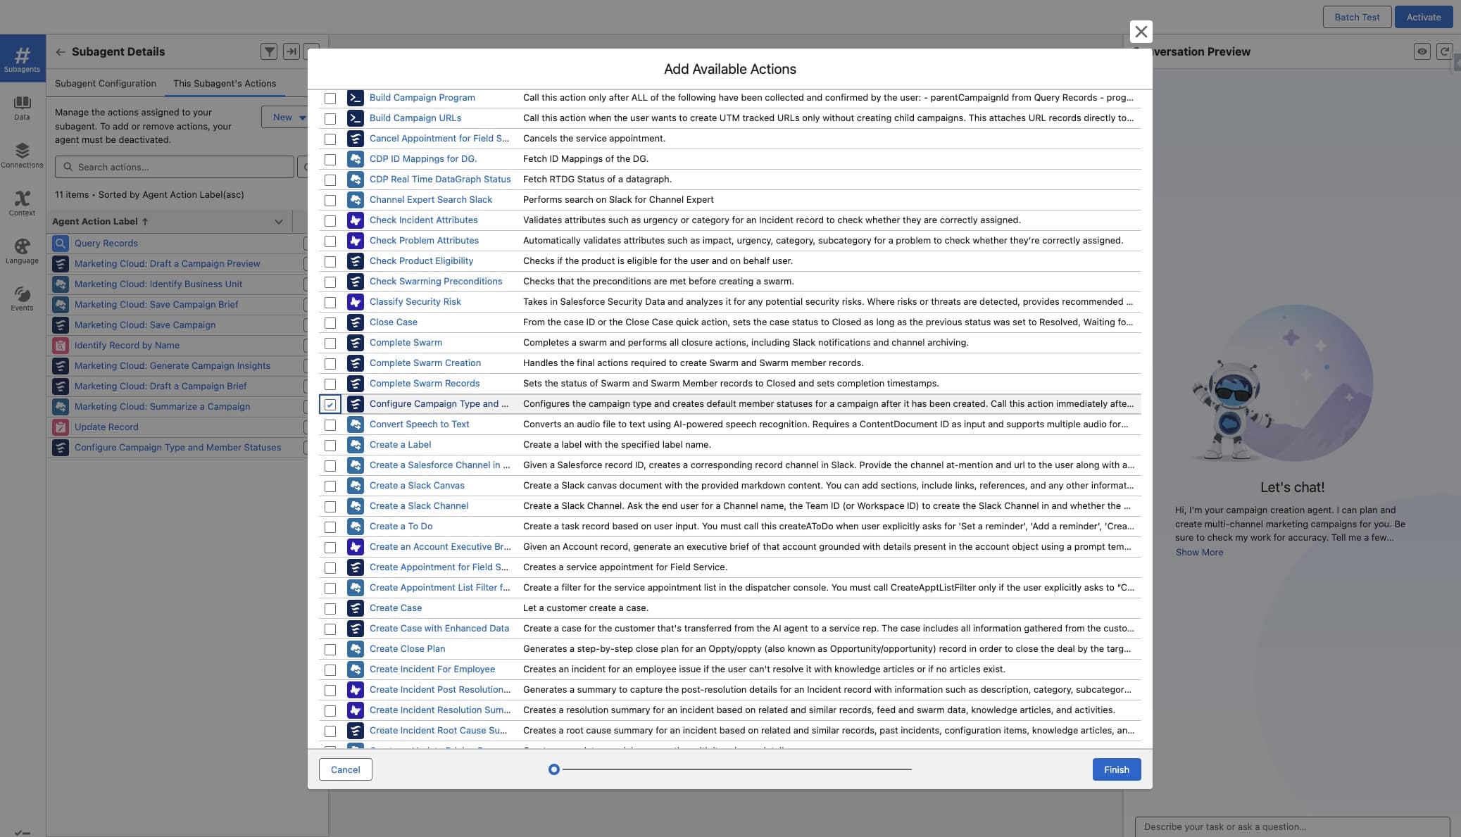
Task: Open the Connections sidebar icon
Action: coord(22,156)
